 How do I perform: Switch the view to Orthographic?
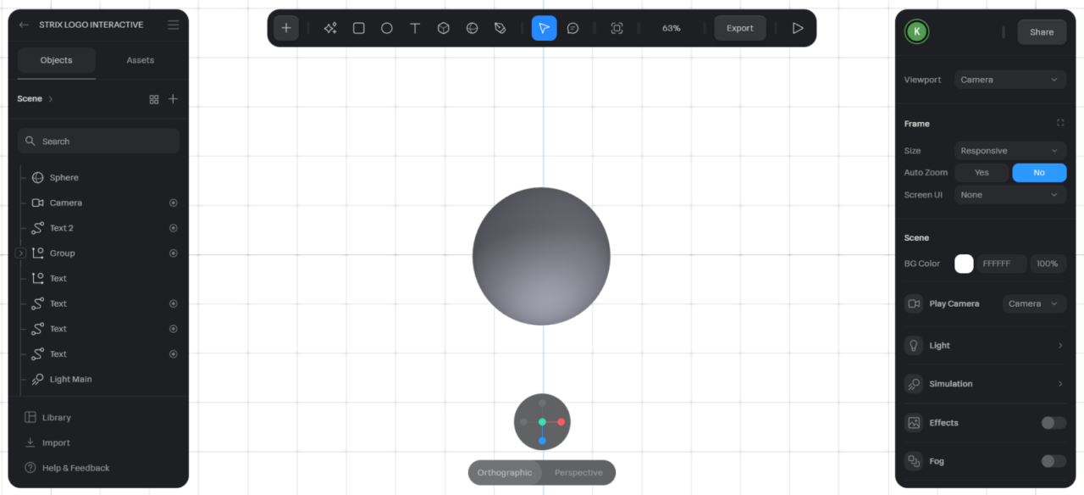click(x=505, y=473)
